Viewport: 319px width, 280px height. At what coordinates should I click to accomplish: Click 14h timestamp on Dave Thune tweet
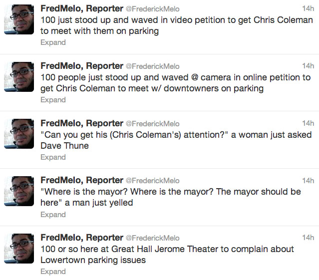click(x=308, y=123)
